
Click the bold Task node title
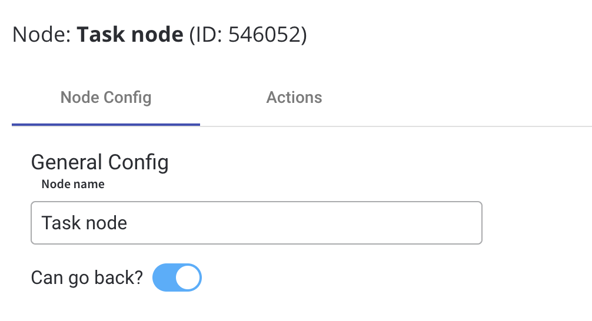pos(130,34)
